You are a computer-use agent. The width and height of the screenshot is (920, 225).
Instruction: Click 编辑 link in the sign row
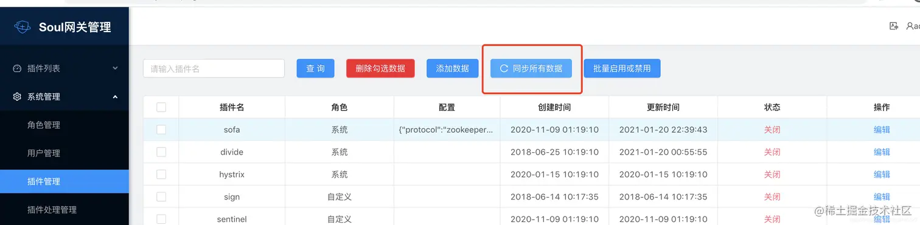882,197
